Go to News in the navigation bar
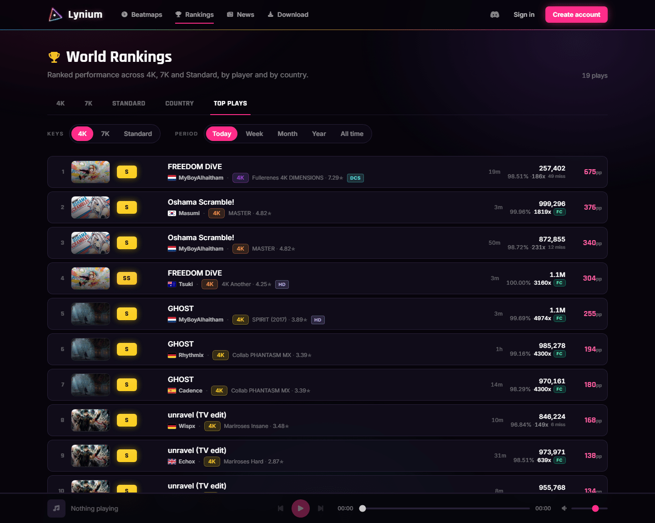 point(241,15)
